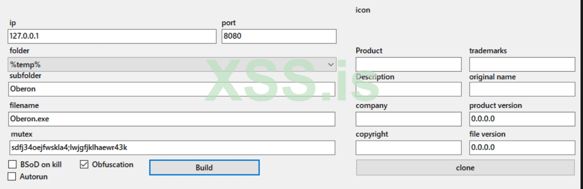Screen dimensions: 583x189
Task: Focus the company text box
Action: (x=409, y=119)
